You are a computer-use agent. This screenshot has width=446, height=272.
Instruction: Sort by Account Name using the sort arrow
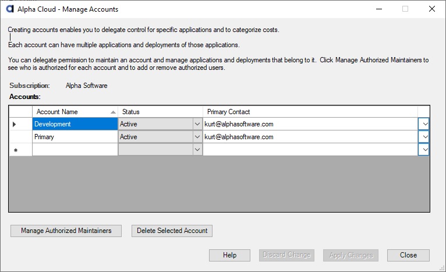(x=113, y=112)
